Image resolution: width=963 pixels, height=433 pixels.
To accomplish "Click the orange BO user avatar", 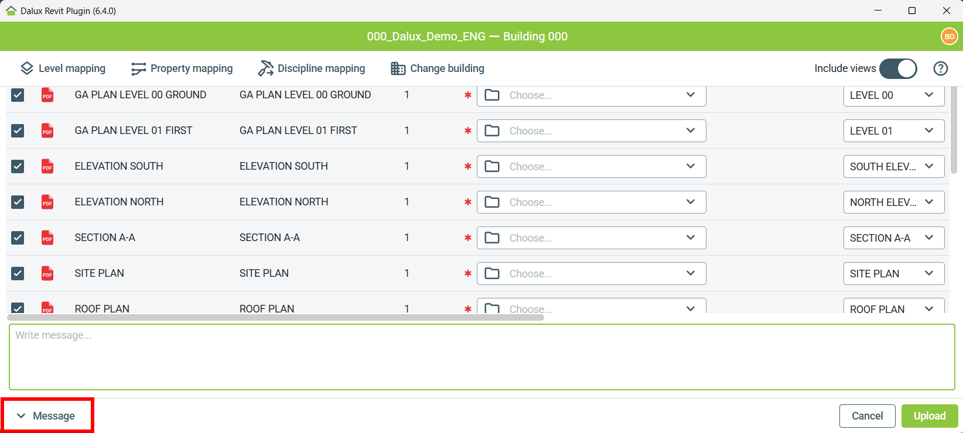I will coord(949,36).
